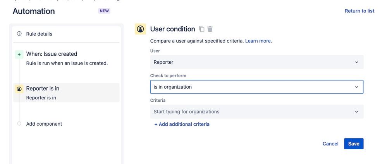Click the Return to list link
Screen dimensions: 387x164
[x=359, y=11]
